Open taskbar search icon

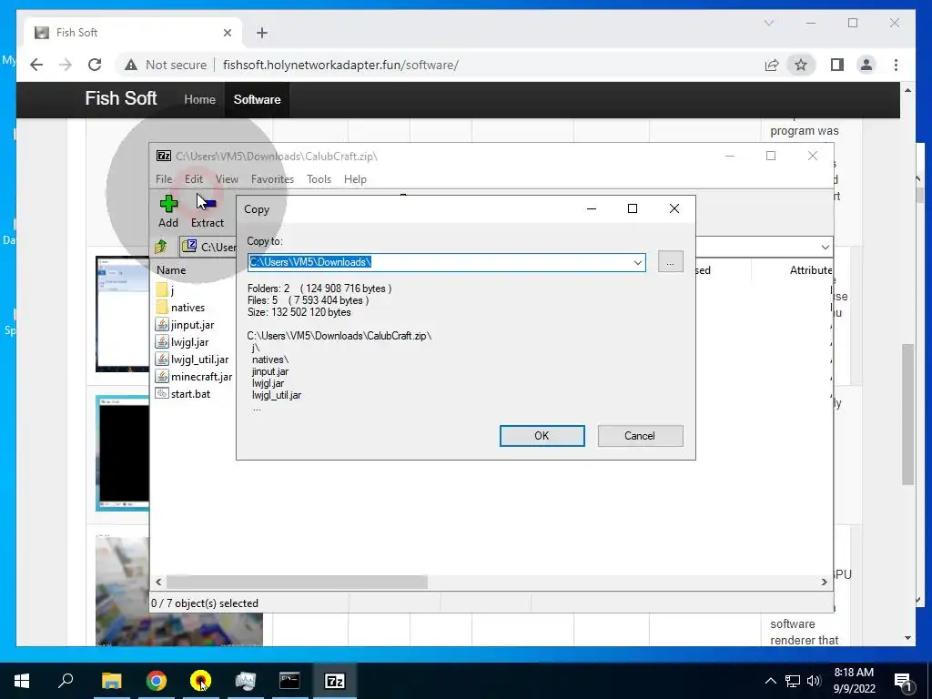coord(66,681)
